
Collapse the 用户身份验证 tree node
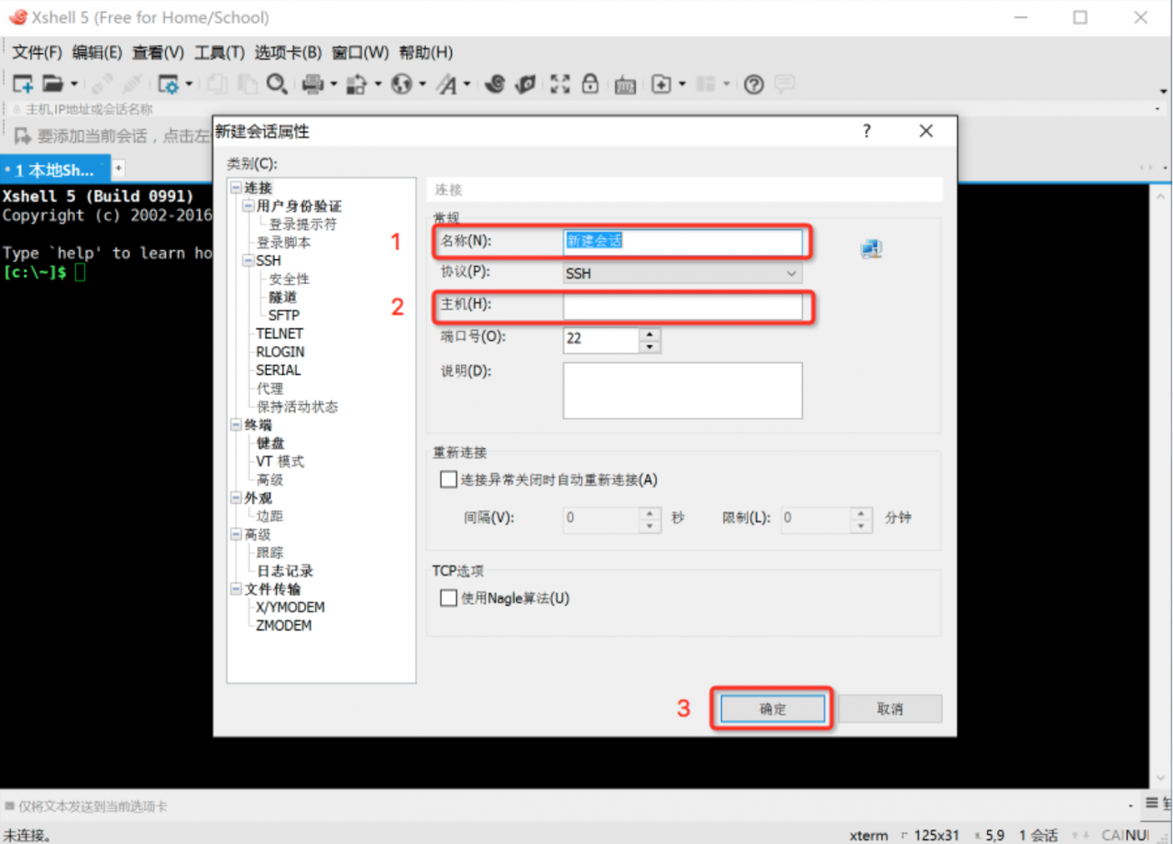click(x=248, y=206)
